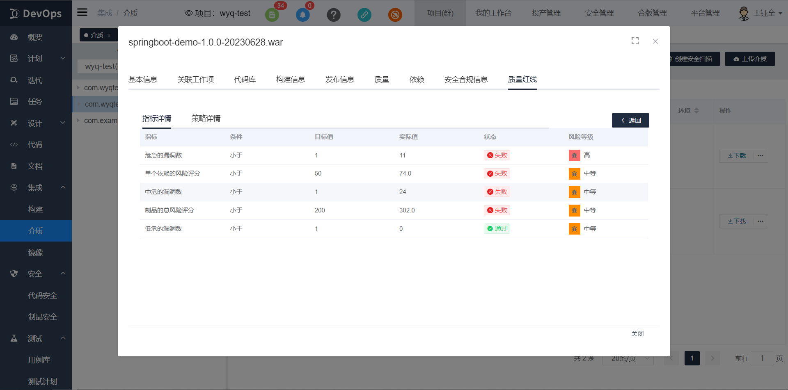Switch to the 依赖 tab

click(x=417, y=80)
